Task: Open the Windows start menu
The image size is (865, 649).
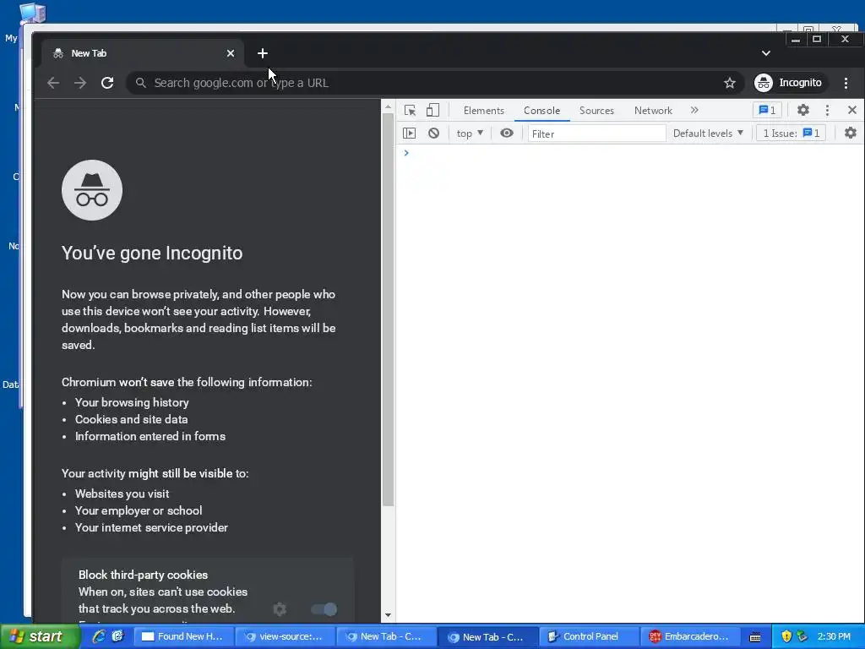Action: [x=39, y=637]
